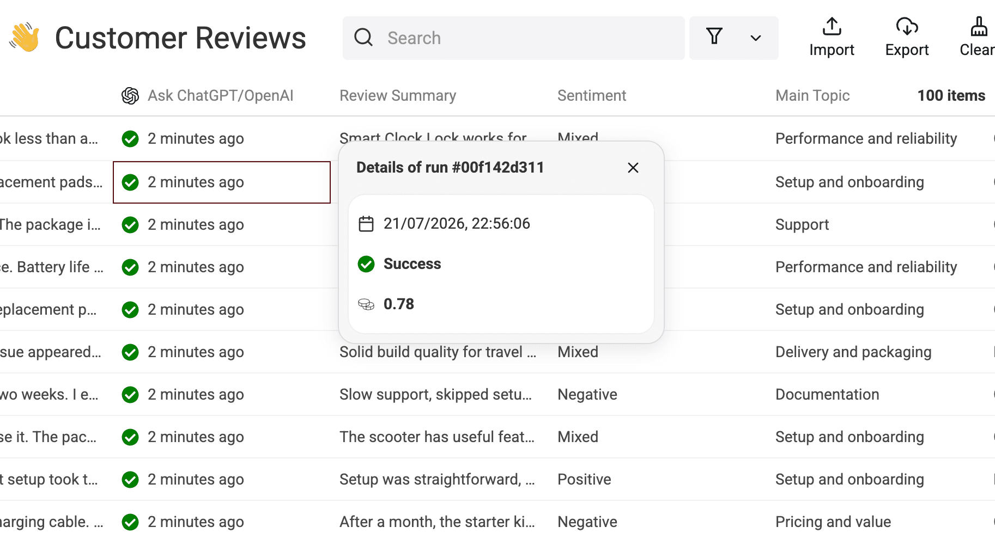Click 'Solid build quality for travel' summary cell
This screenshot has width=995, height=539.
pos(438,352)
